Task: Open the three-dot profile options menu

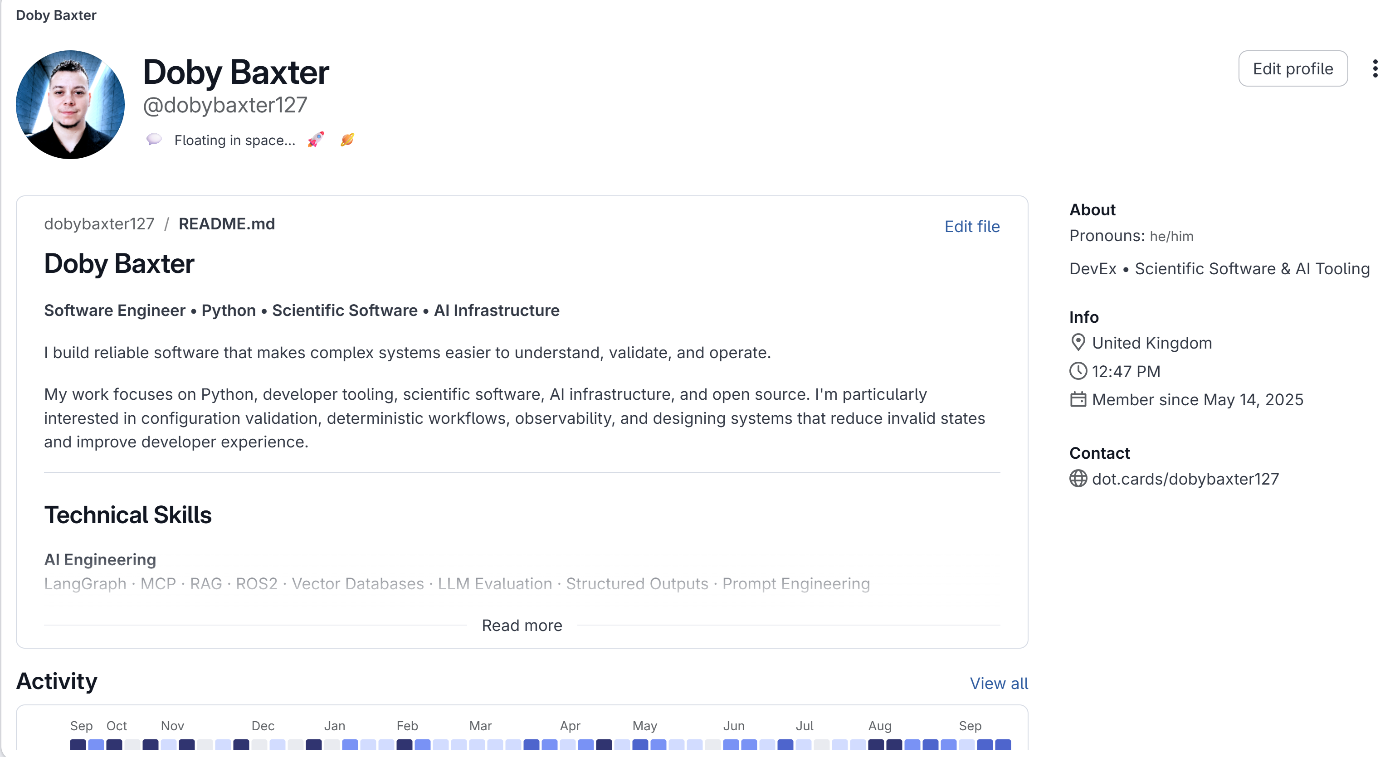Action: click(1375, 68)
